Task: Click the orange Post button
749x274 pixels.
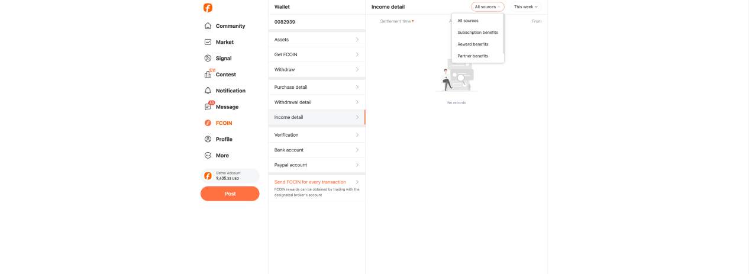Action: (x=230, y=194)
